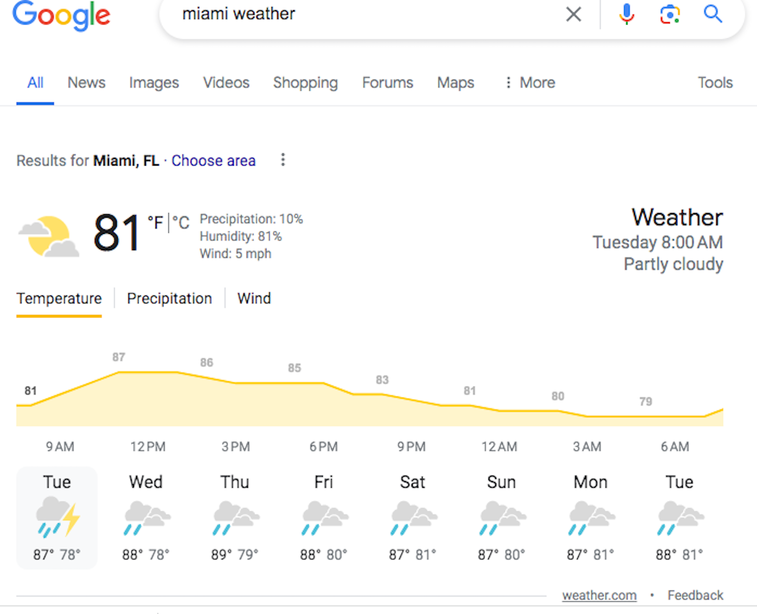The width and height of the screenshot is (757, 614).
Task: Start voice search with microphone icon
Action: (x=626, y=14)
